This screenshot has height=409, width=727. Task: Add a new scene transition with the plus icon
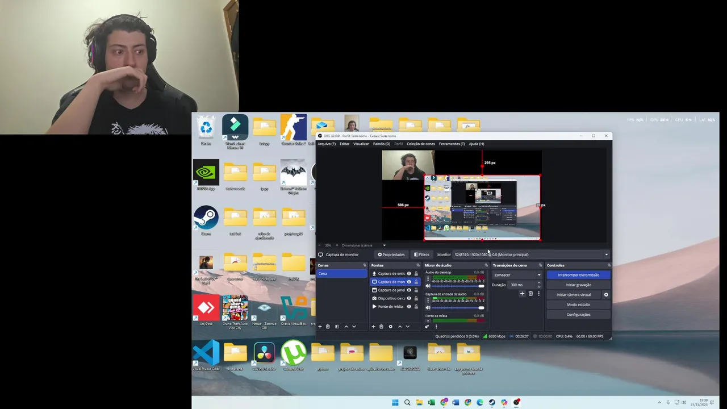click(522, 294)
